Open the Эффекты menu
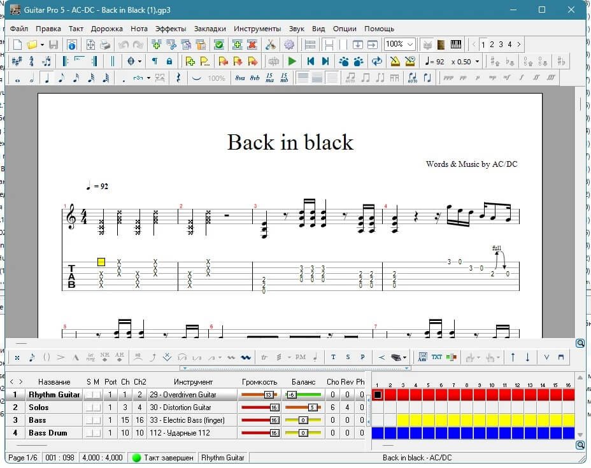The width and height of the screenshot is (591, 468). pyautogui.click(x=171, y=29)
